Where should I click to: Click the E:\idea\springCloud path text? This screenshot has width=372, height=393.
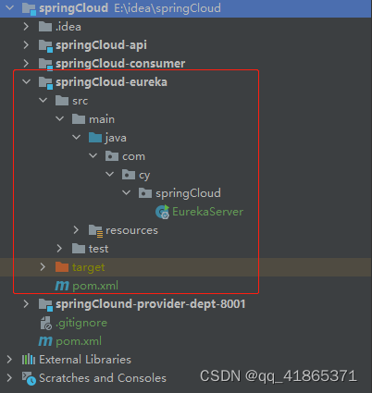click(x=167, y=8)
